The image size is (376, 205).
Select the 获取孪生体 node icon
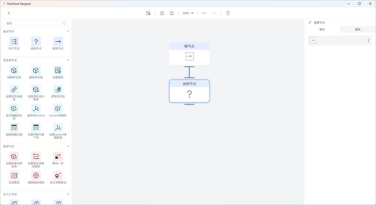click(x=58, y=89)
